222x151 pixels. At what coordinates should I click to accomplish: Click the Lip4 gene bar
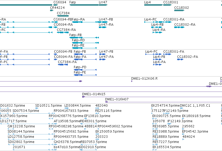tap(154, 5)
